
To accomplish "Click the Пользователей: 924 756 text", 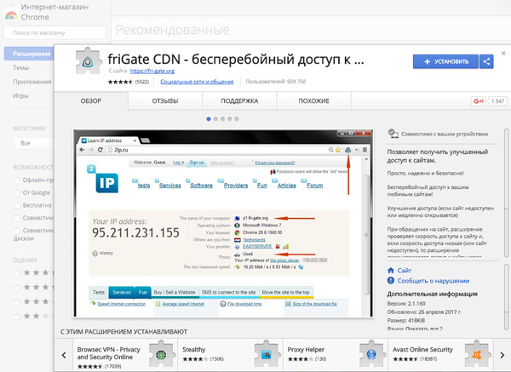I will coord(275,82).
